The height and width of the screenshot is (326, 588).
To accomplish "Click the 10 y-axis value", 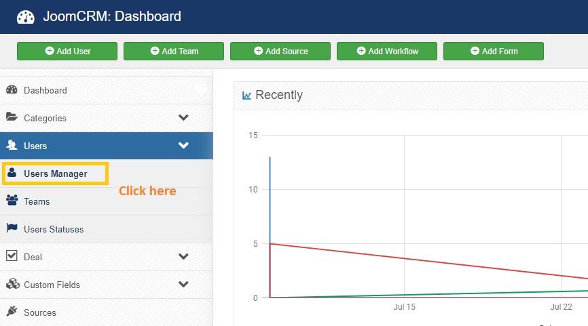I will [x=253, y=190].
